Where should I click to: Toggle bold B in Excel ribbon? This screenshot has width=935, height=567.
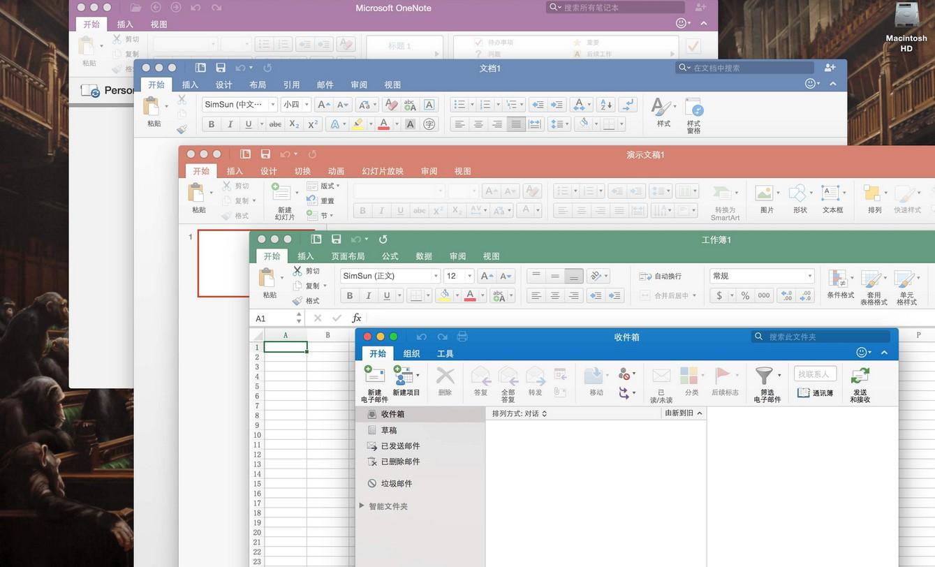click(x=350, y=295)
